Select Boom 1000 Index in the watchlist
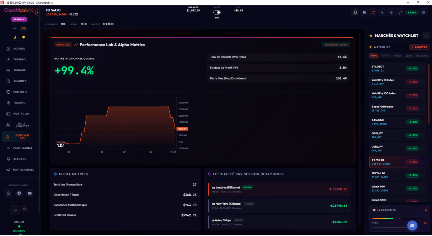Screen dimensions: 432x236 [x=398, y=109]
